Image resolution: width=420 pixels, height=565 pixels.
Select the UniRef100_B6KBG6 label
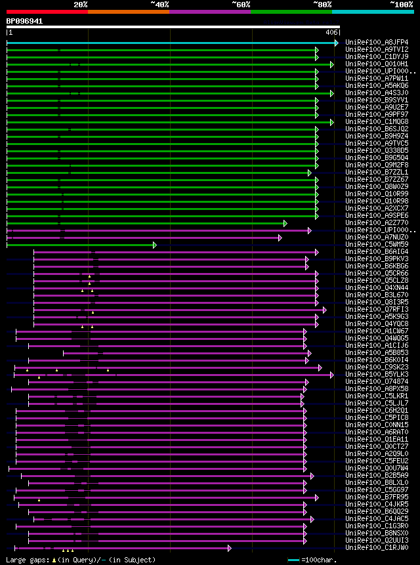(377, 266)
